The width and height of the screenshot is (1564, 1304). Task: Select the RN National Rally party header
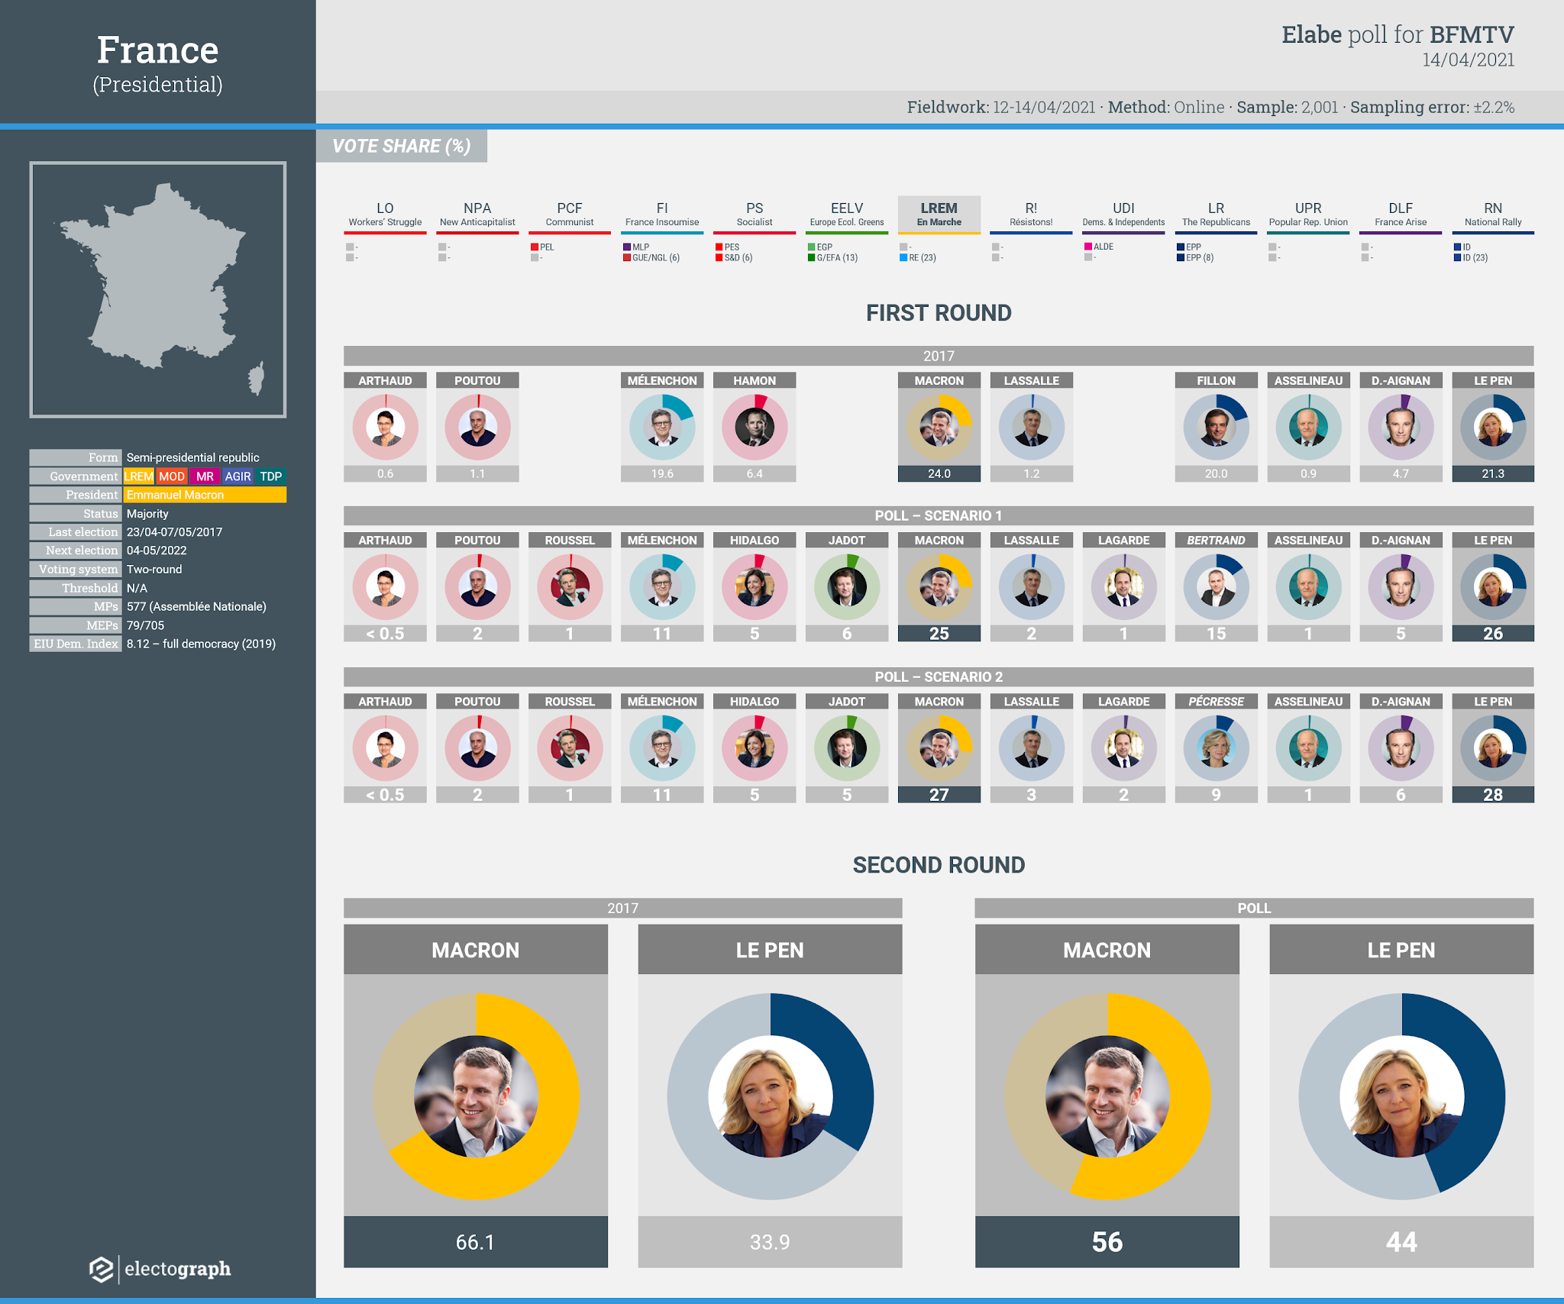point(1492,214)
